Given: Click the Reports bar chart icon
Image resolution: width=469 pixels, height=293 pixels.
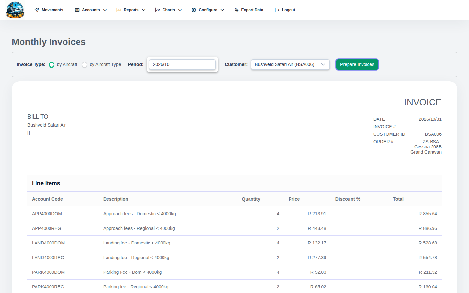Looking at the screenshot, I should click(119, 10).
